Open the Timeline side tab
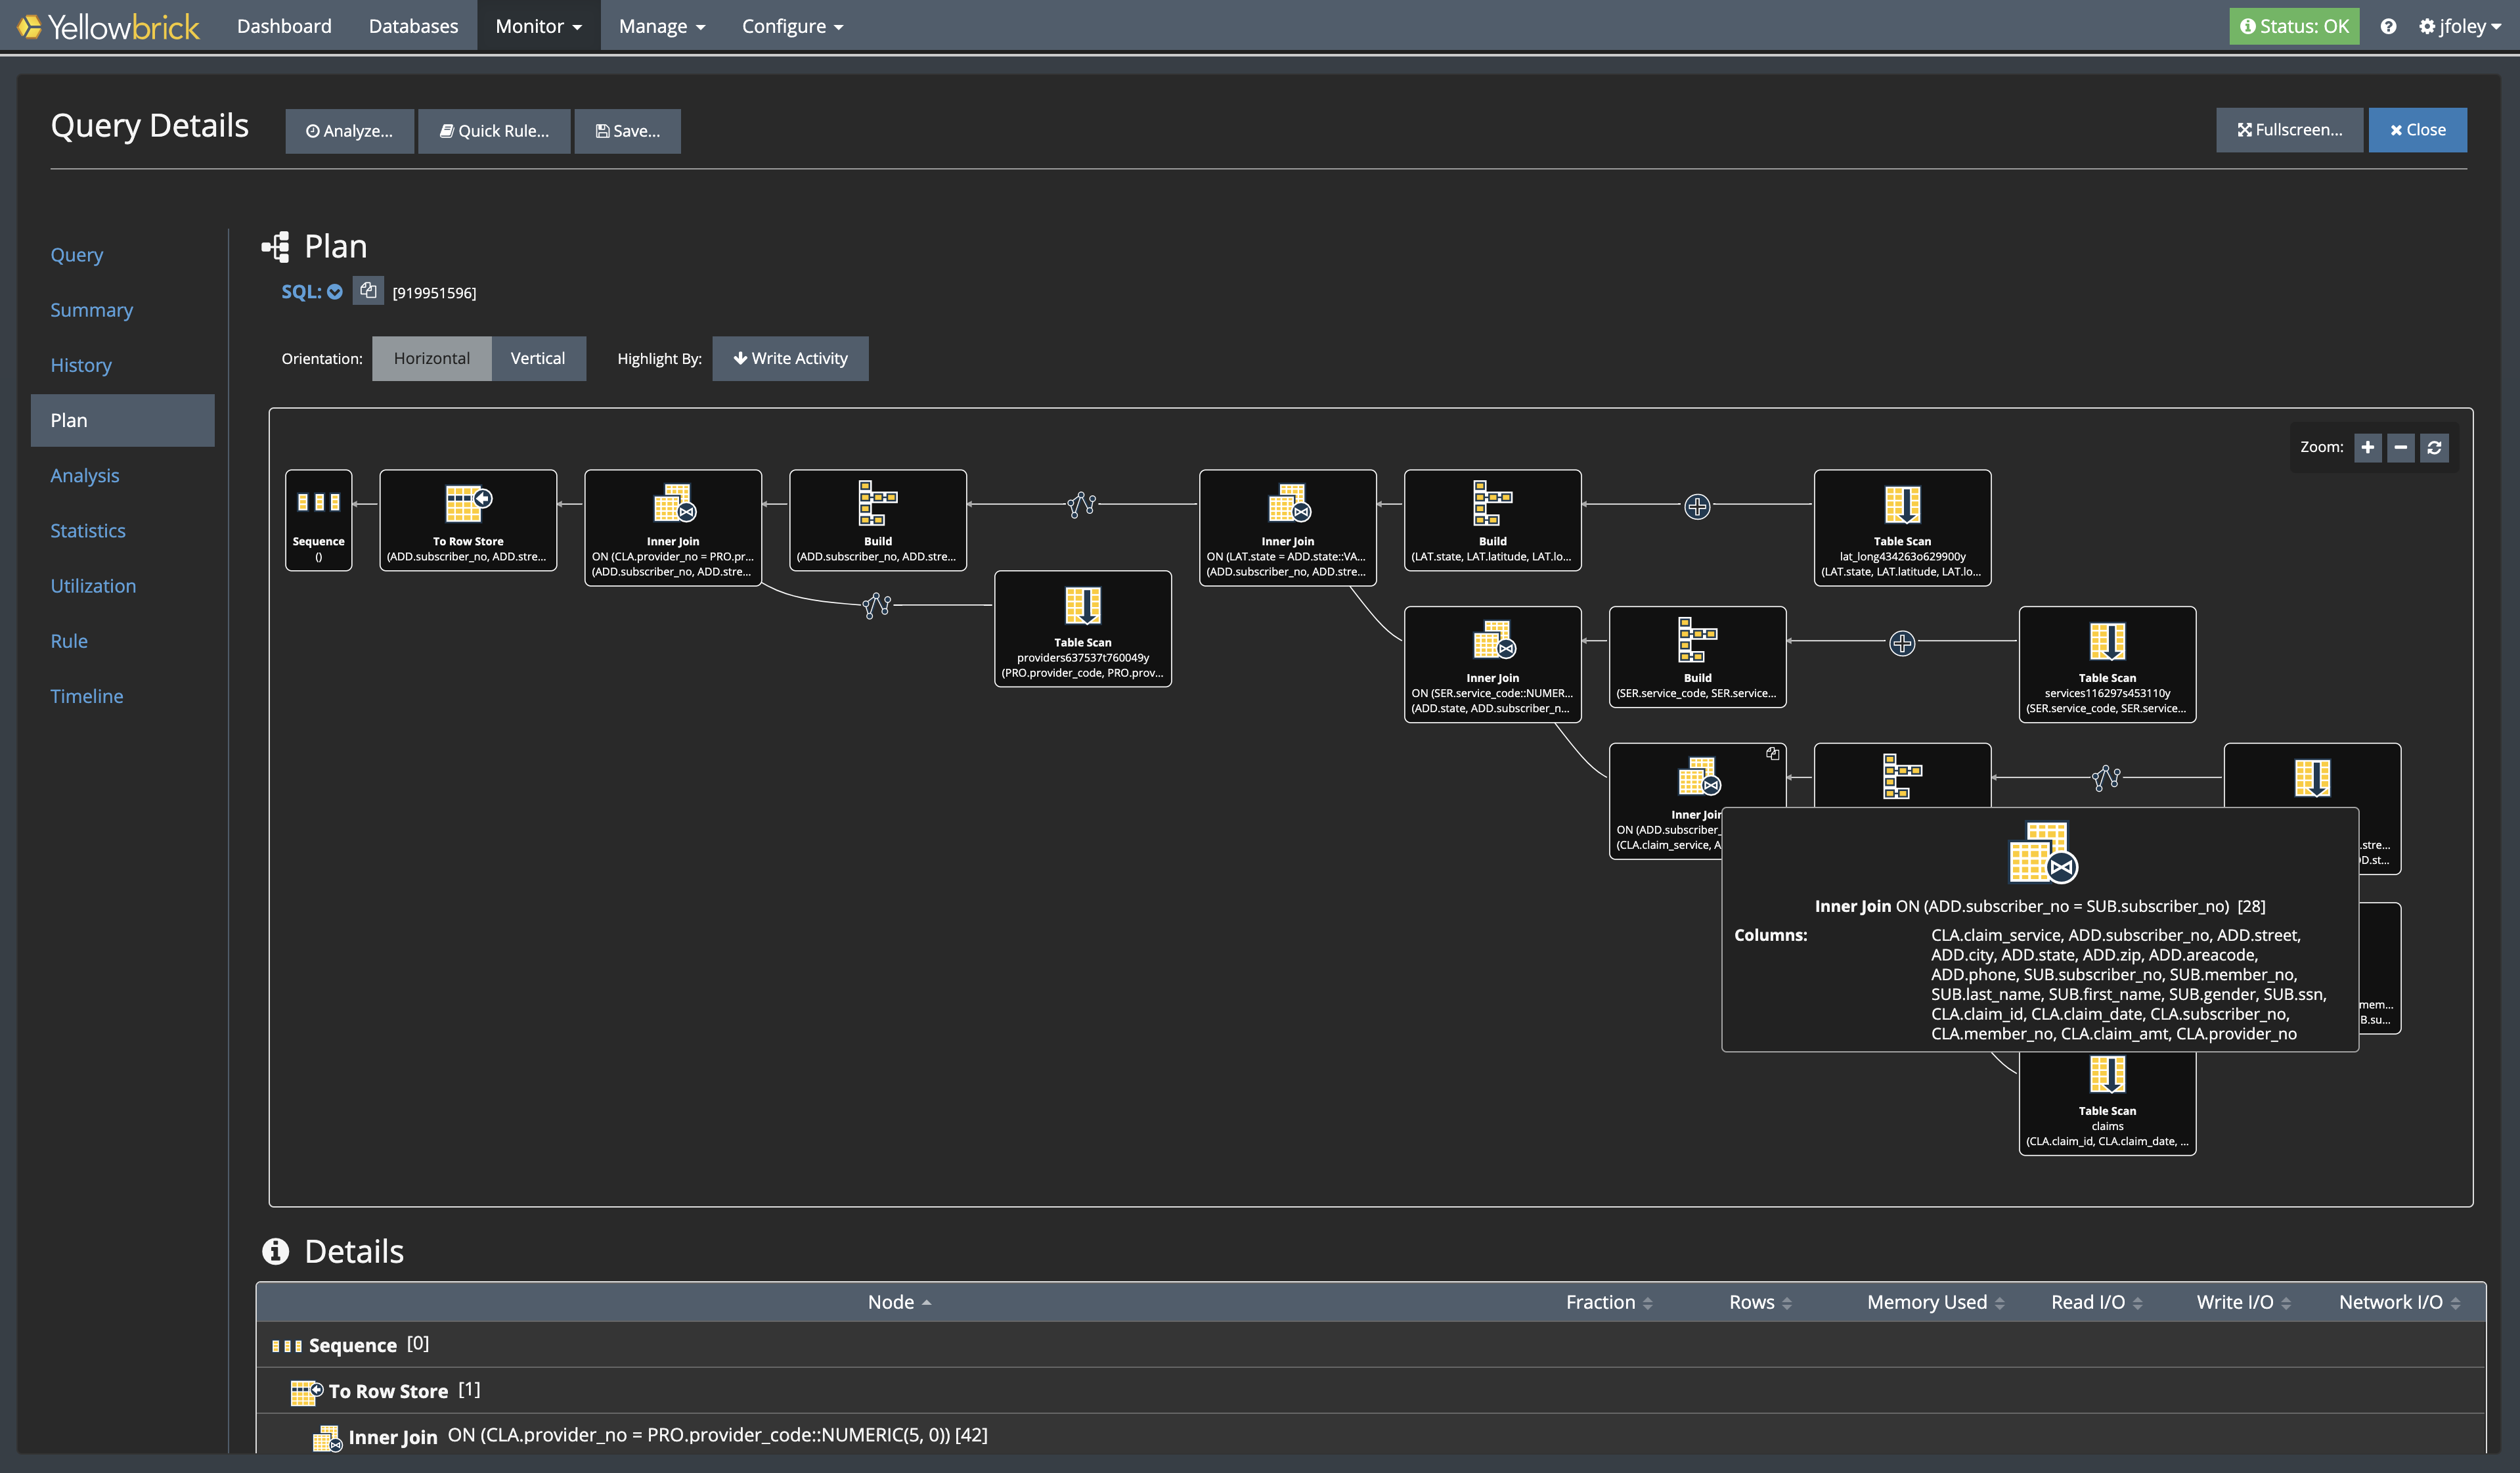 coord(87,696)
